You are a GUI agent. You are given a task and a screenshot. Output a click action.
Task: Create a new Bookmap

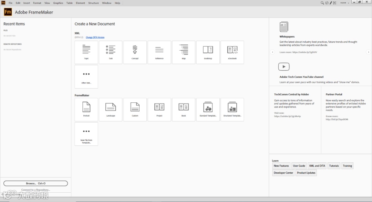tap(208, 52)
